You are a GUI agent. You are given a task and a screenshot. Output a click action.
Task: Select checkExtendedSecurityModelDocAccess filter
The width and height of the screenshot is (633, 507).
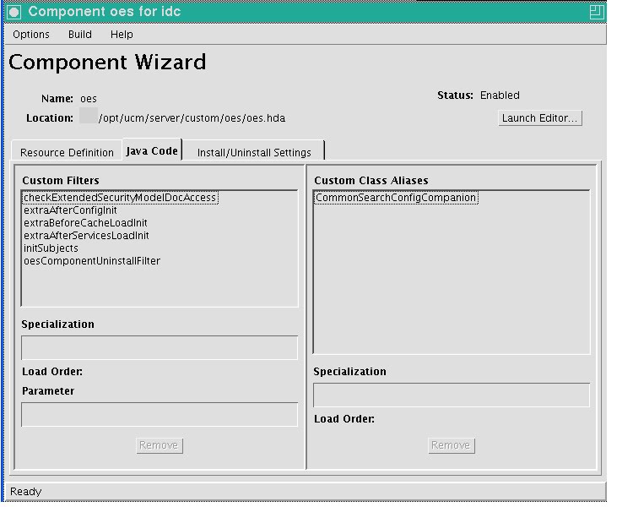(121, 198)
